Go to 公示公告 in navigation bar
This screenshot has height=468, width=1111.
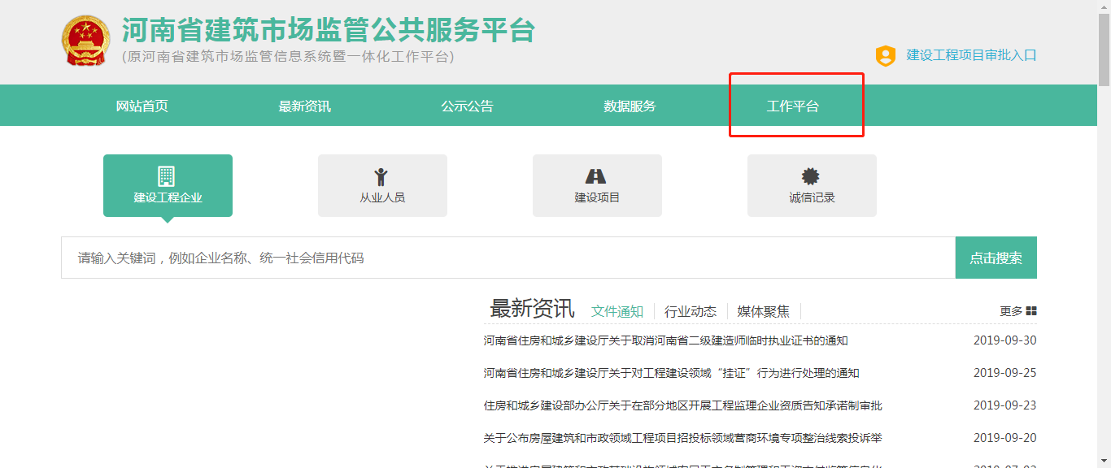pyautogui.click(x=468, y=106)
